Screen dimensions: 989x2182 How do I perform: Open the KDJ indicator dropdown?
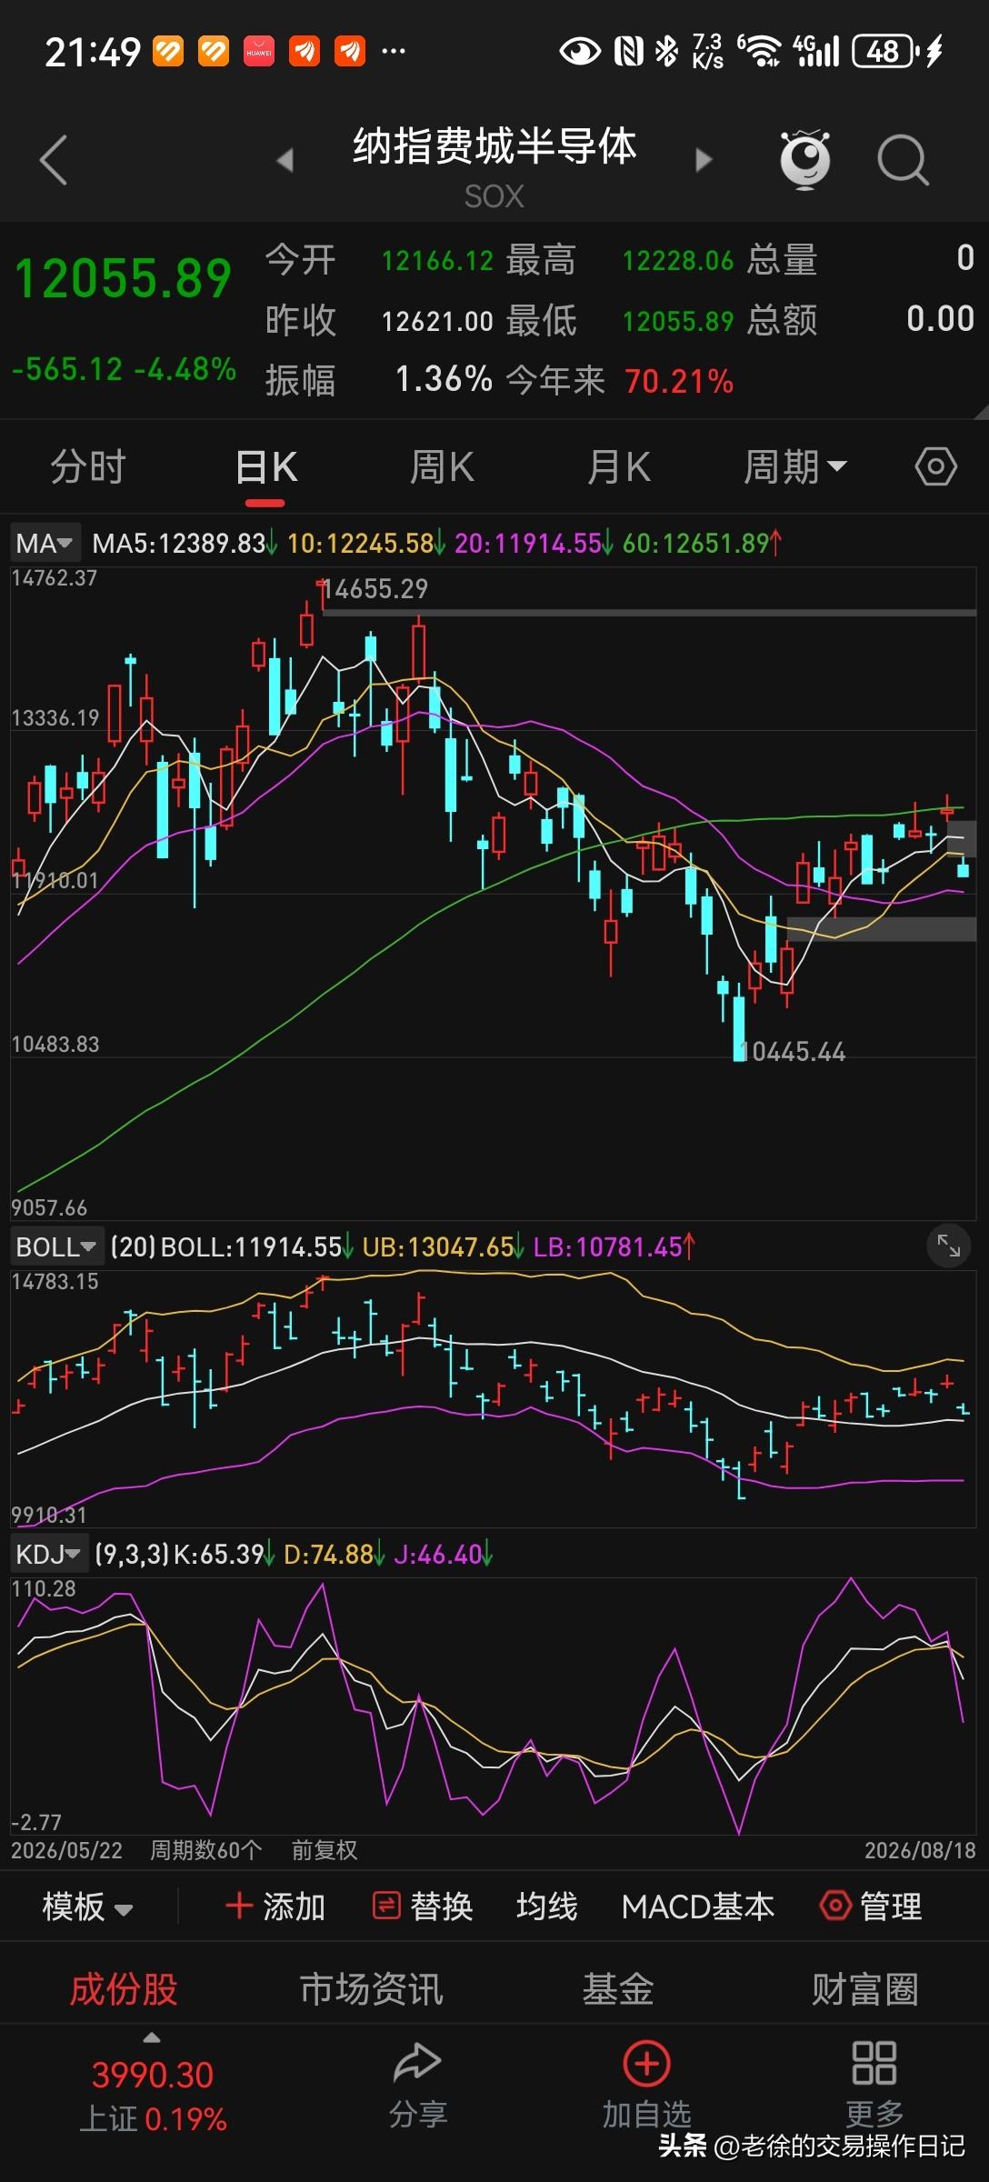[48, 1554]
